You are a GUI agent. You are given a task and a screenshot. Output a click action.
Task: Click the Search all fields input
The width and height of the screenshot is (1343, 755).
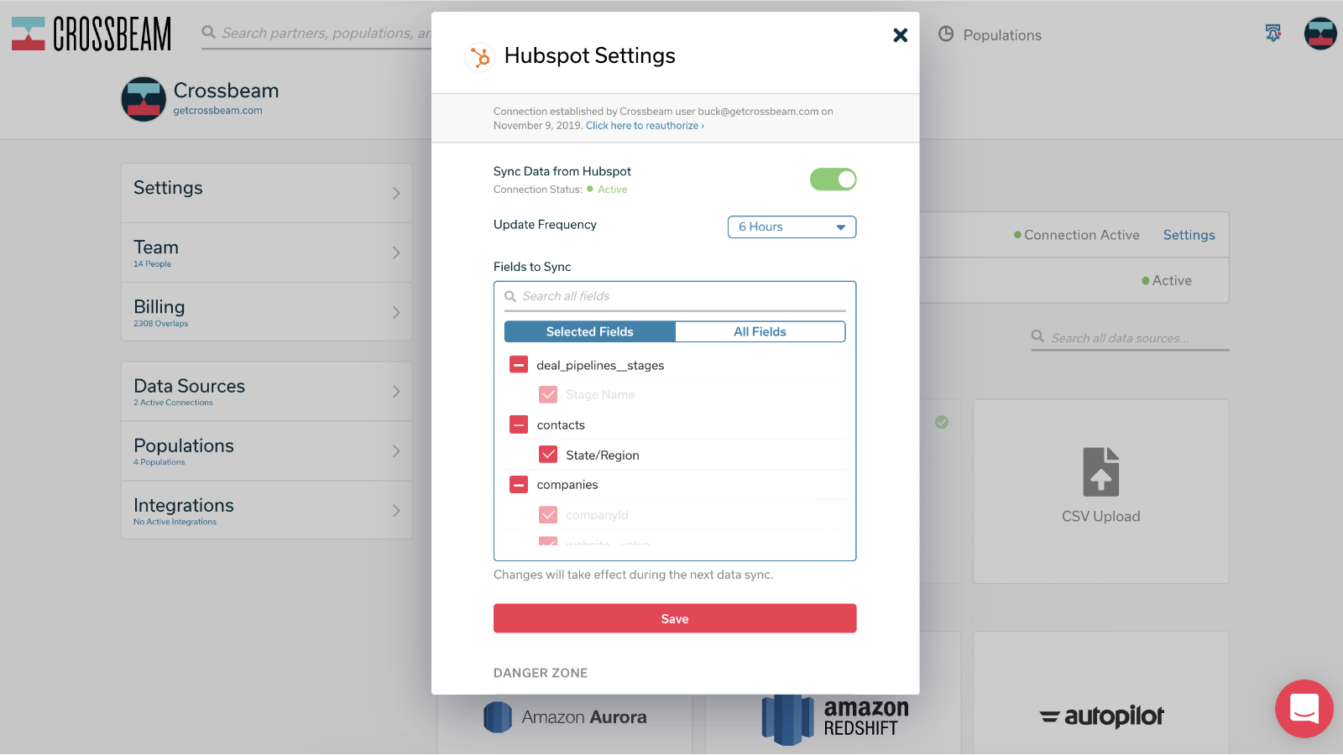(675, 297)
